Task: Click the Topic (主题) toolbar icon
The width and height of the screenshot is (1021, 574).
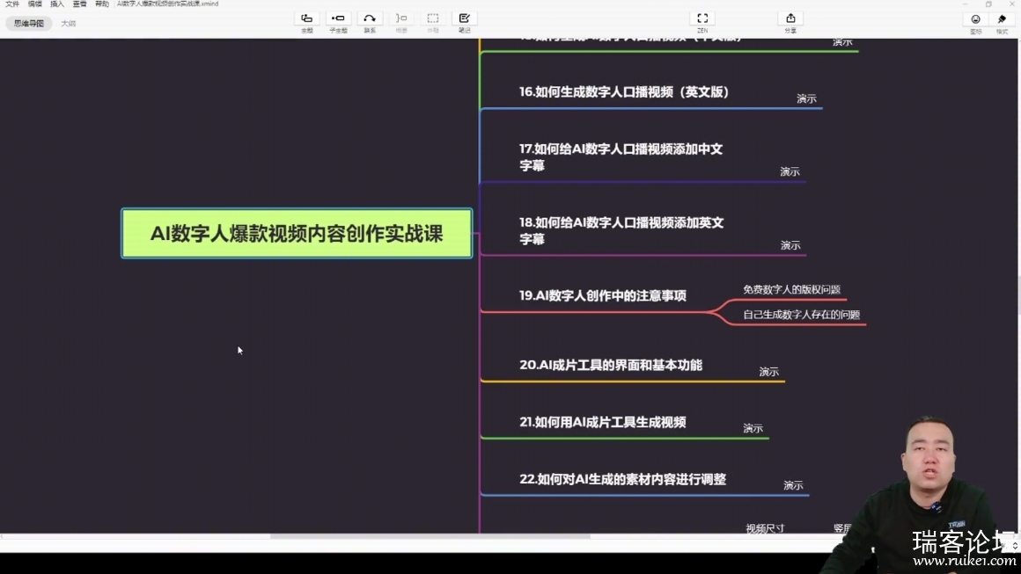Action: coord(306,18)
